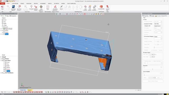This screenshot has width=169, height=95.
Task: Switch to the Model View bottom tab
Action: [x=23, y=90]
